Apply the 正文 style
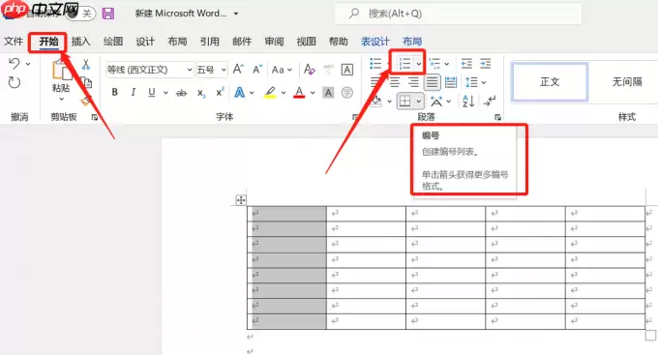Viewport: 658px width, 355px height. [x=550, y=82]
